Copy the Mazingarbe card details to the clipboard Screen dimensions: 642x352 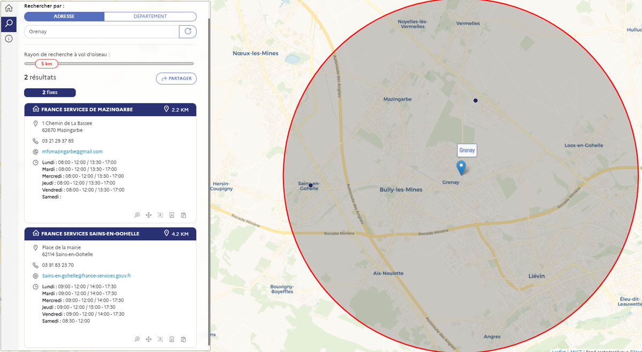click(183, 215)
